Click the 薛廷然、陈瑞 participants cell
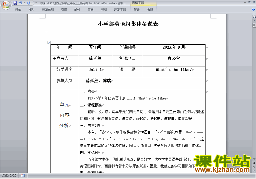 (x=142, y=84)
